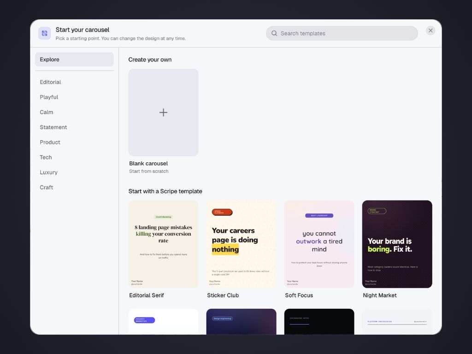Click the Editorial Serif template name

(147, 295)
